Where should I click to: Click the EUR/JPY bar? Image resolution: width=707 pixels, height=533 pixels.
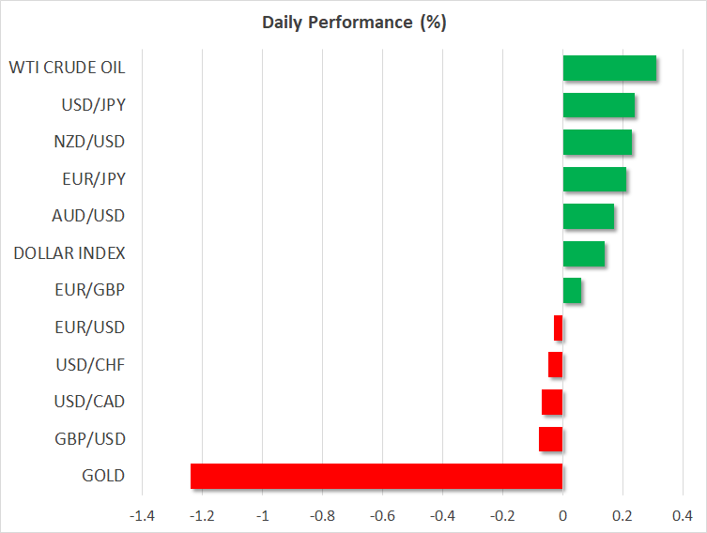(593, 179)
